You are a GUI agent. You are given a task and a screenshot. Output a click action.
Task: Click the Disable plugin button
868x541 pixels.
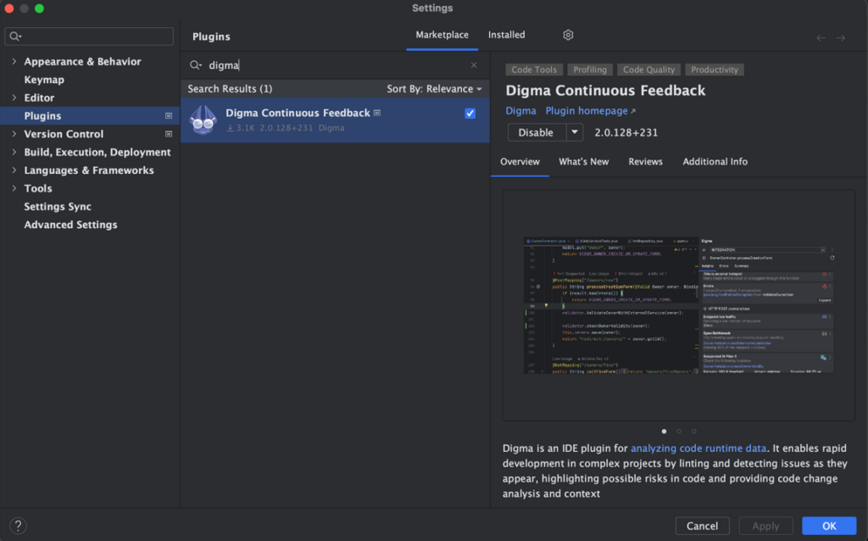536,132
